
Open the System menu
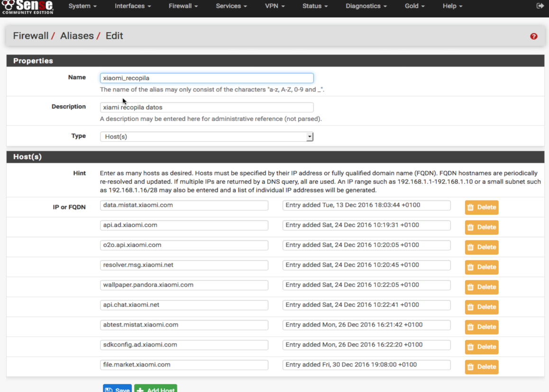click(82, 6)
